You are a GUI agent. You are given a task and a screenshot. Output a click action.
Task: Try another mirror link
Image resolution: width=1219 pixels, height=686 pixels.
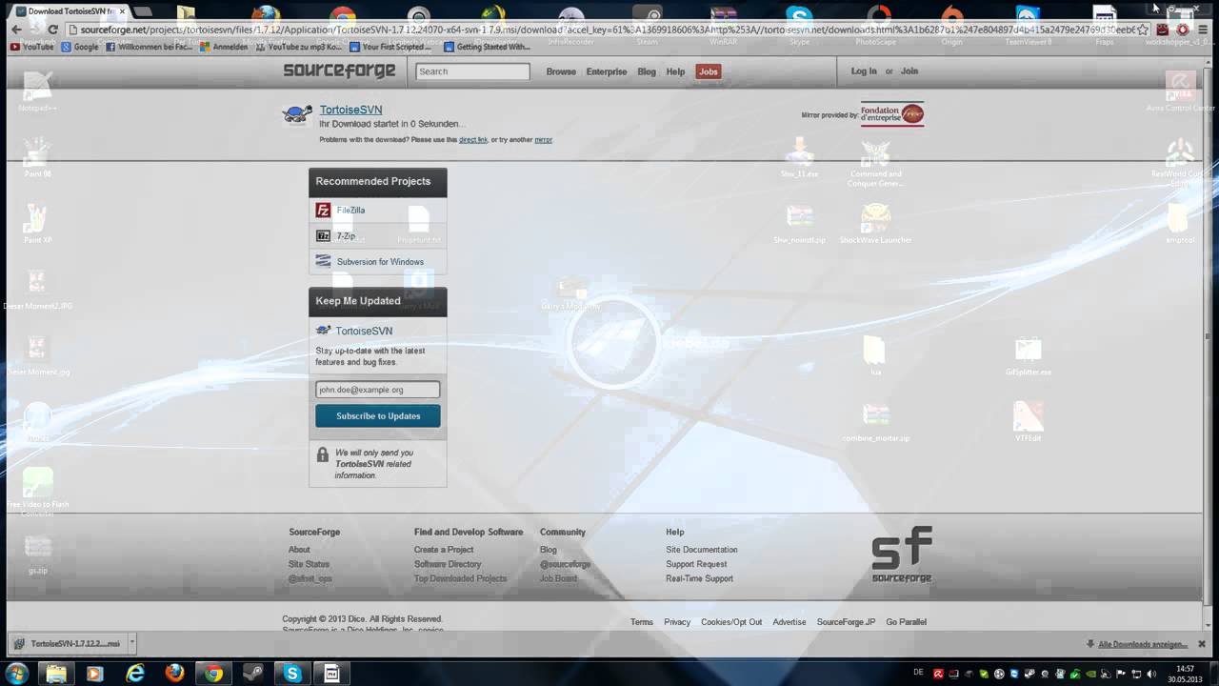click(x=543, y=140)
